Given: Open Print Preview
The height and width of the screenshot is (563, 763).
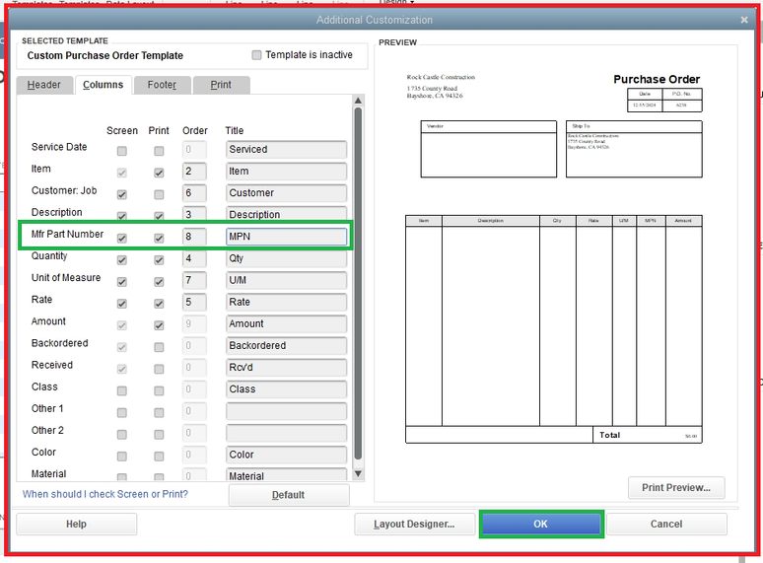Looking at the screenshot, I should coord(676,488).
